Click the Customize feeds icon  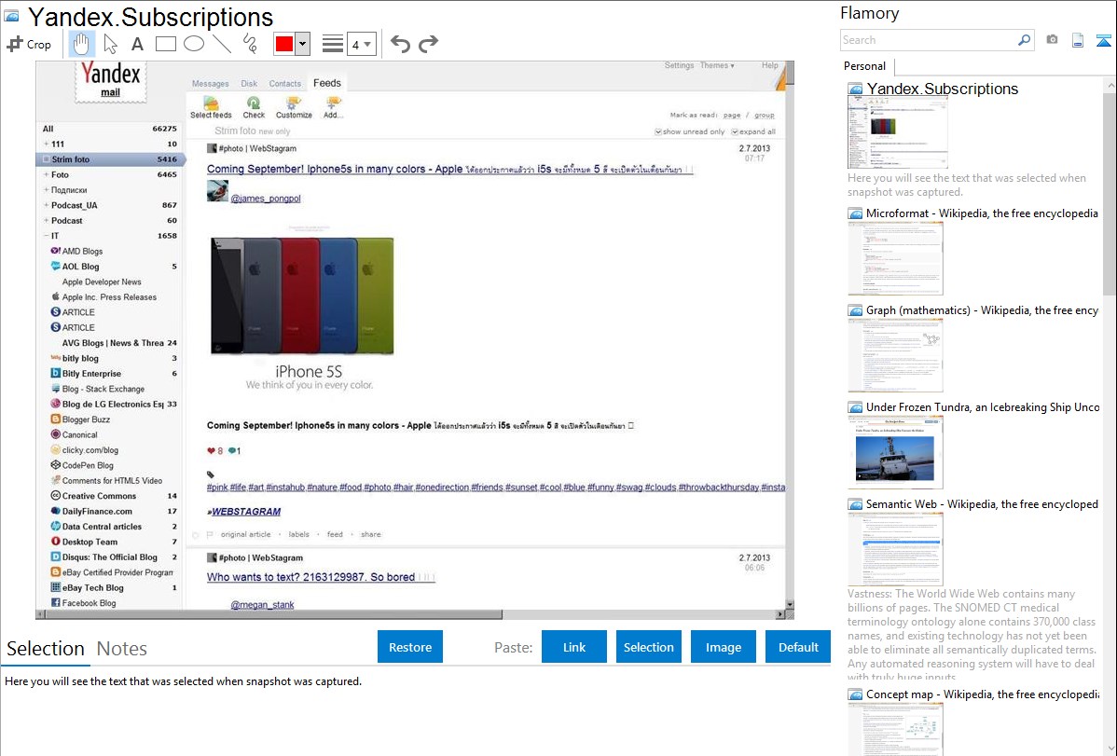point(293,103)
